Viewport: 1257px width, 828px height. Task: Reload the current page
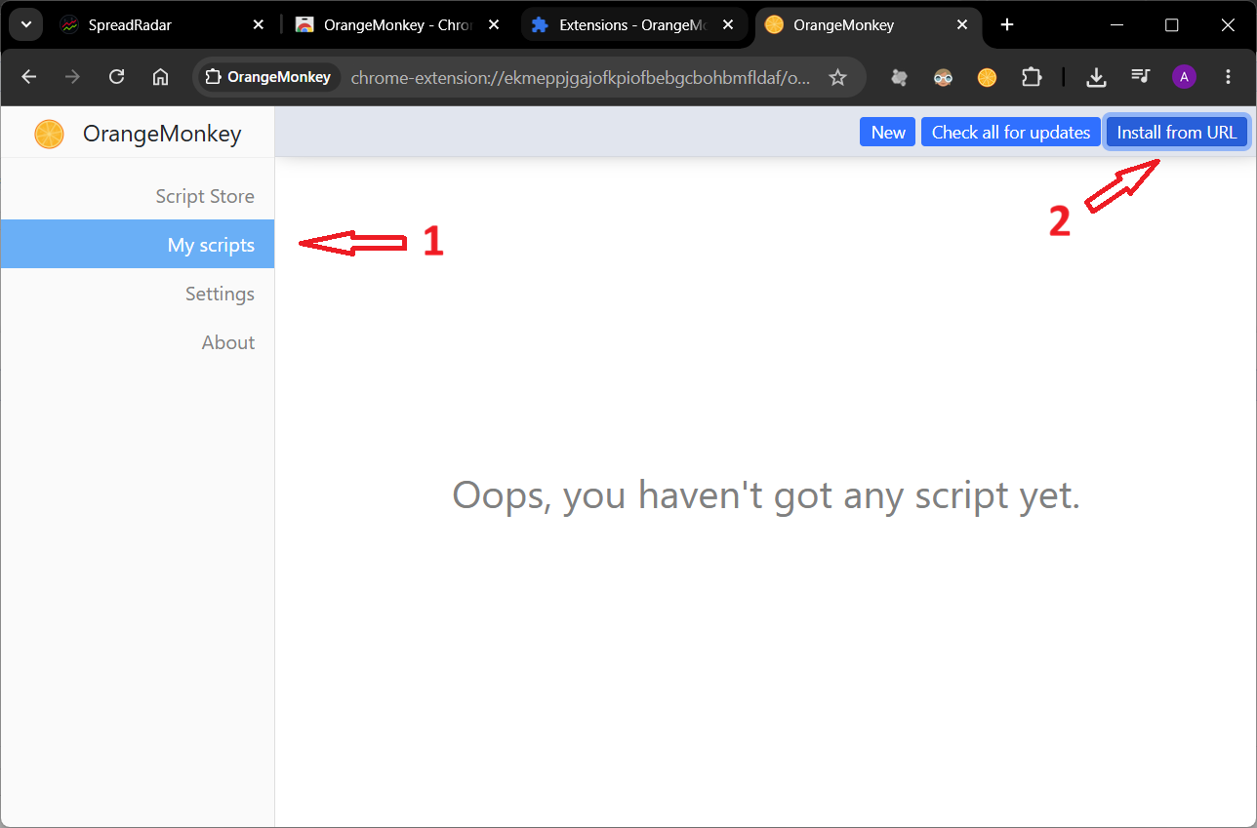[116, 77]
